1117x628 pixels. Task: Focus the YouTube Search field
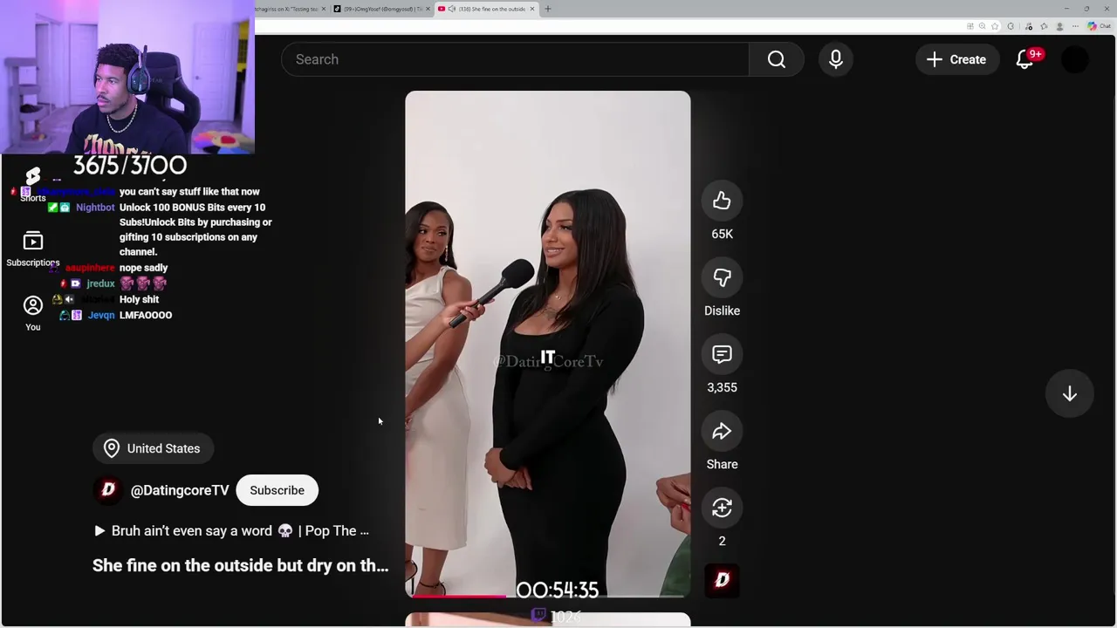click(515, 59)
